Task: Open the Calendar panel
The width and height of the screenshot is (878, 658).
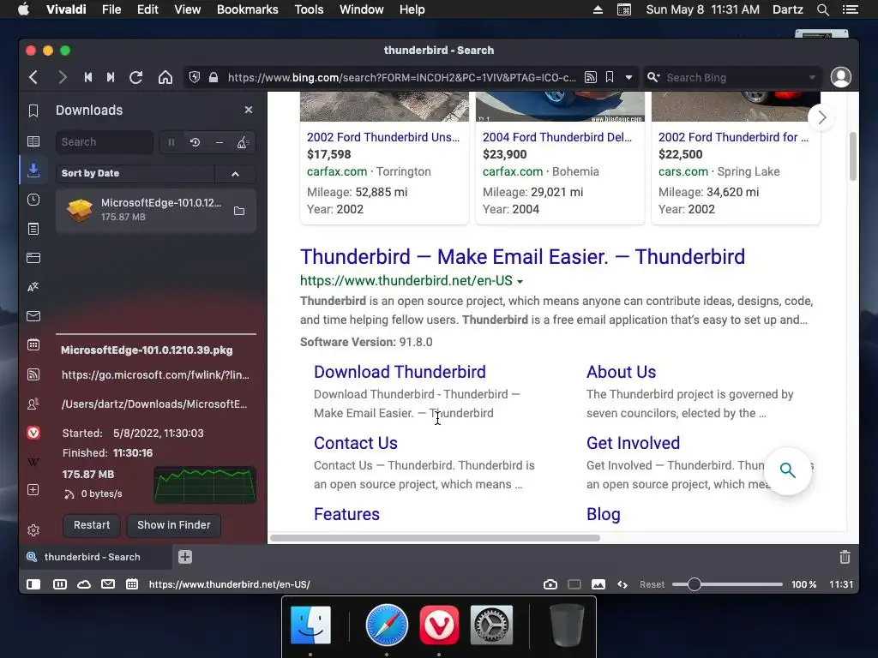Action: [x=33, y=344]
